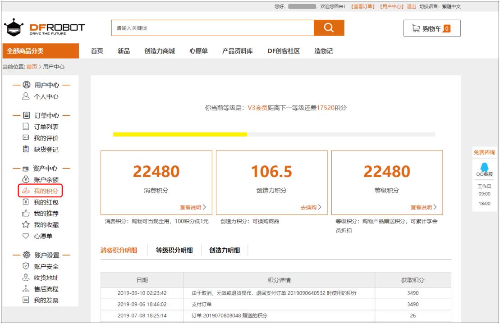The height and width of the screenshot is (324, 500).
Task: Open 我的红包 in the sidebar
Action: (x=46, y=202)
